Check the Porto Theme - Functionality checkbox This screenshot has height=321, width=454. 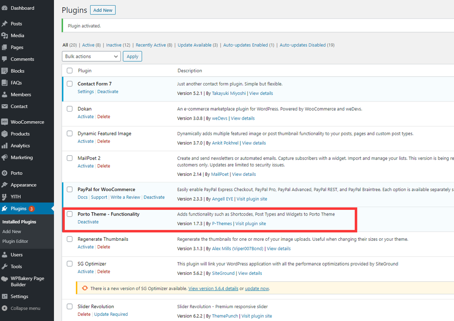click(x=70, y=214)
